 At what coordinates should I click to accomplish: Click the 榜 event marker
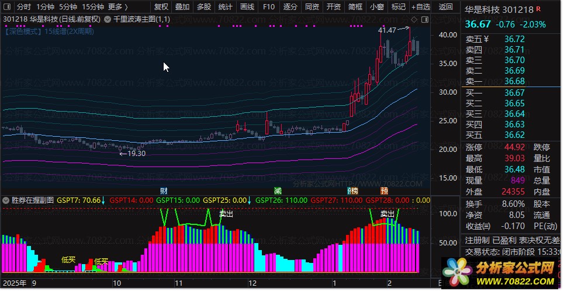tap(354, 190)
